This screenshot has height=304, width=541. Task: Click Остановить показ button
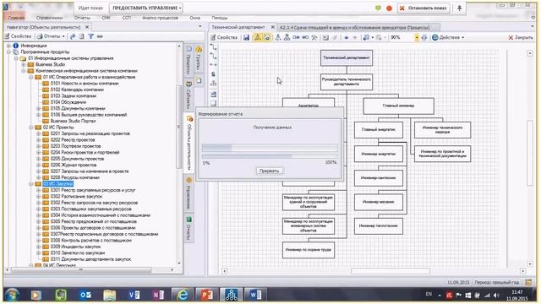coord(424,8)
